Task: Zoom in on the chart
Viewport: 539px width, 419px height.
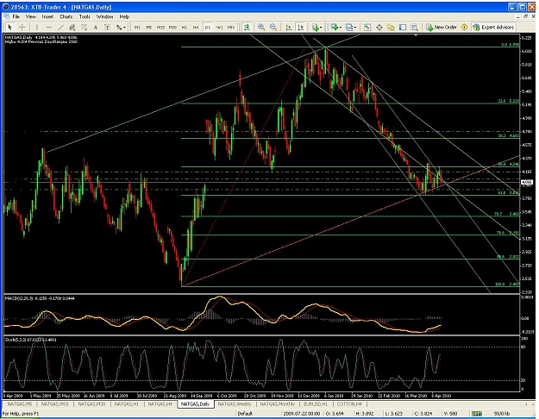Action: [x=261, y=27]
